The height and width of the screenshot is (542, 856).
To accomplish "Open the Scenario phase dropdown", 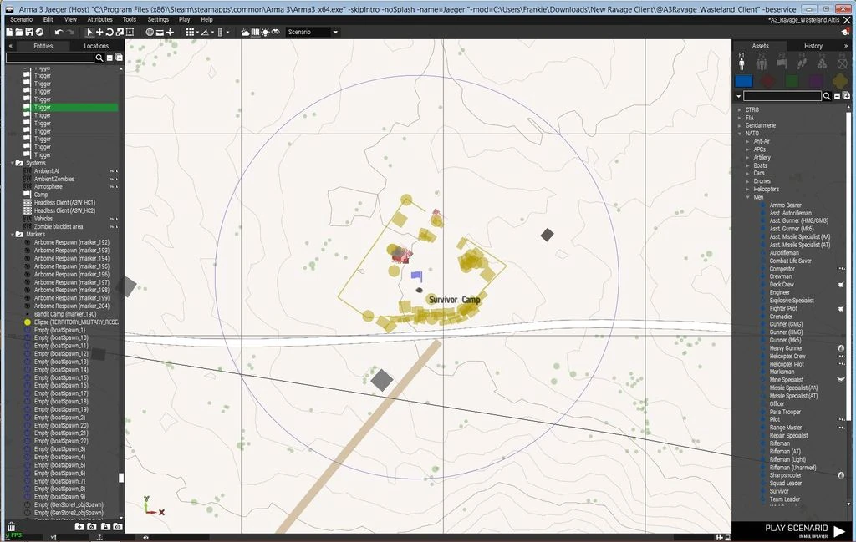I will (x=313, y=33).
